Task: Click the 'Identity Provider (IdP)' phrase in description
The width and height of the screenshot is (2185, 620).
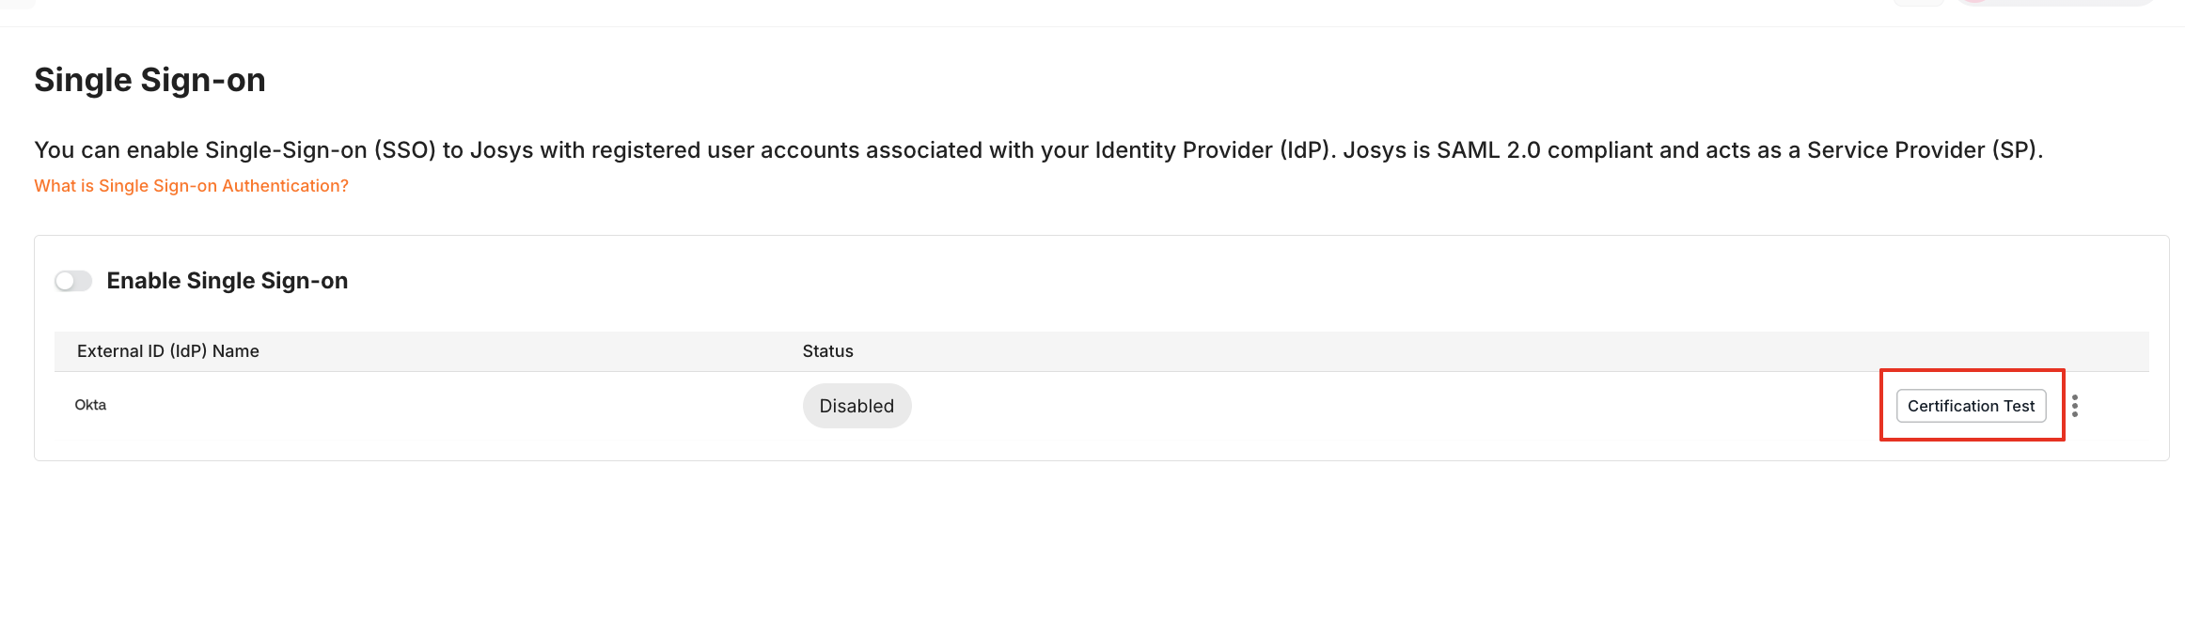Action: 1215,150
